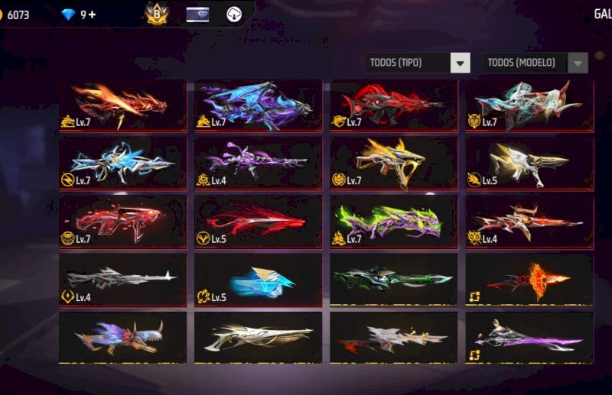
Task: Open the gold B rank badge icon
Action: point(157,14)
